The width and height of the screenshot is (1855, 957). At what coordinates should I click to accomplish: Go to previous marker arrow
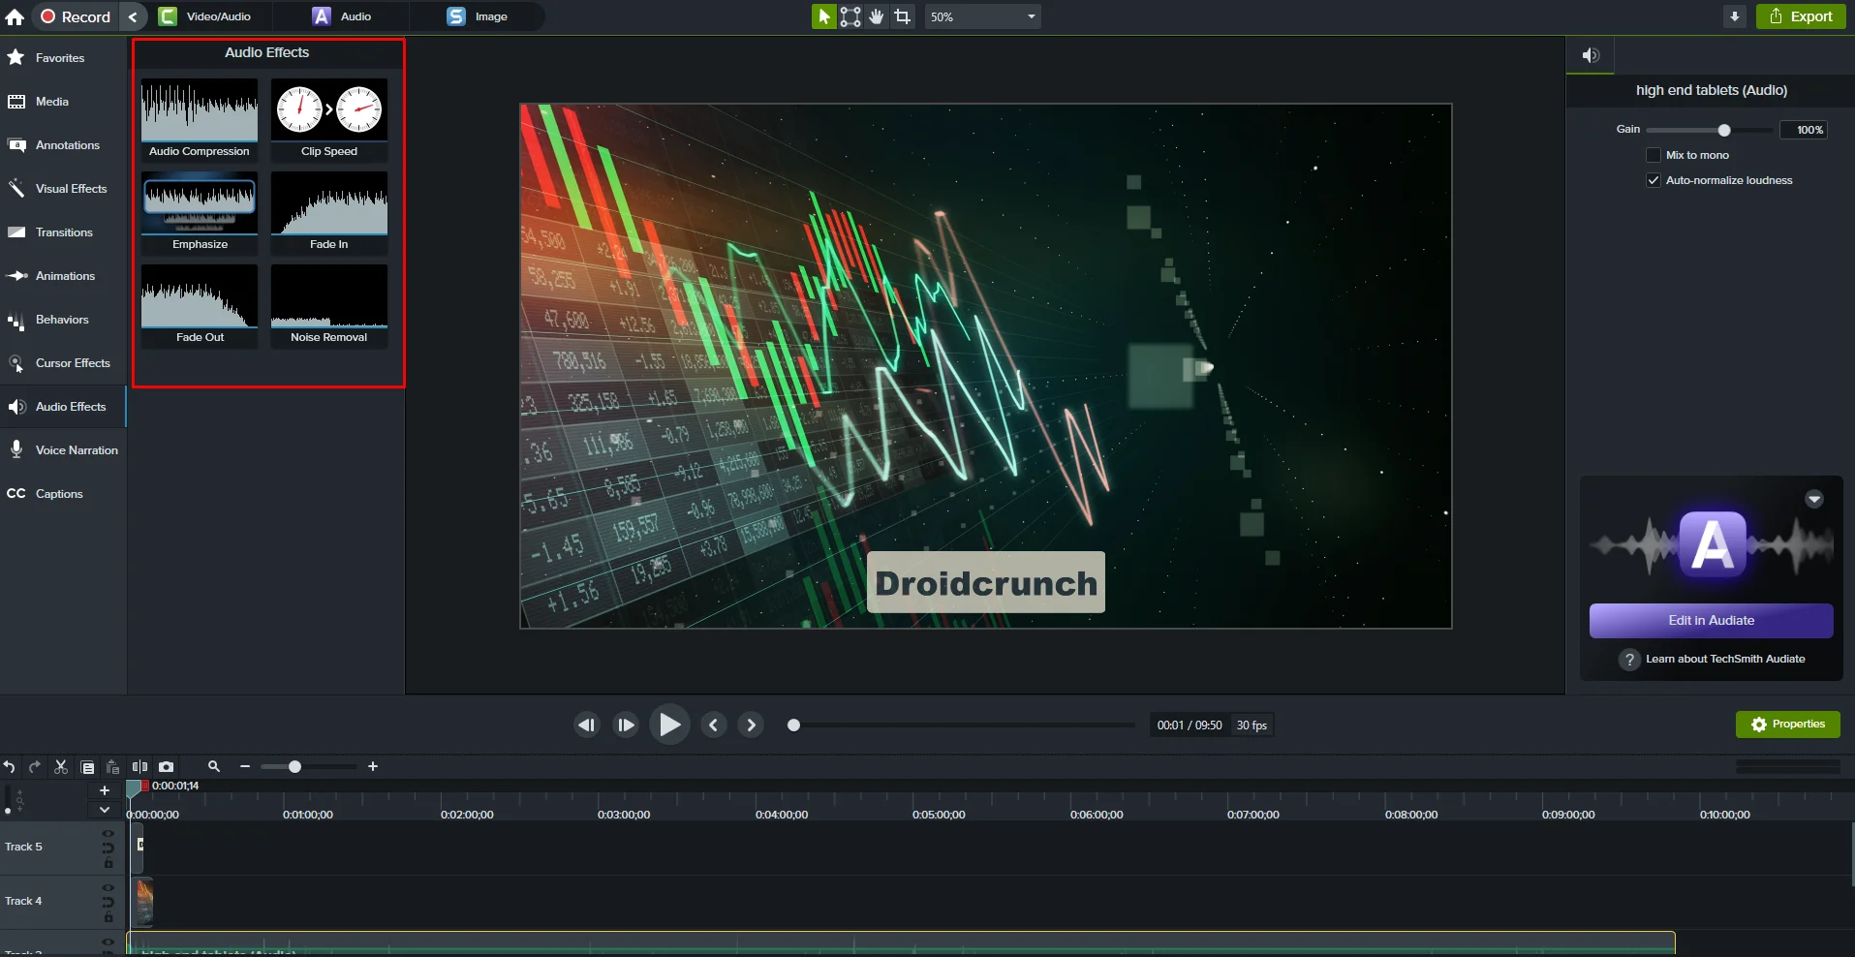[x=714, y=725]
